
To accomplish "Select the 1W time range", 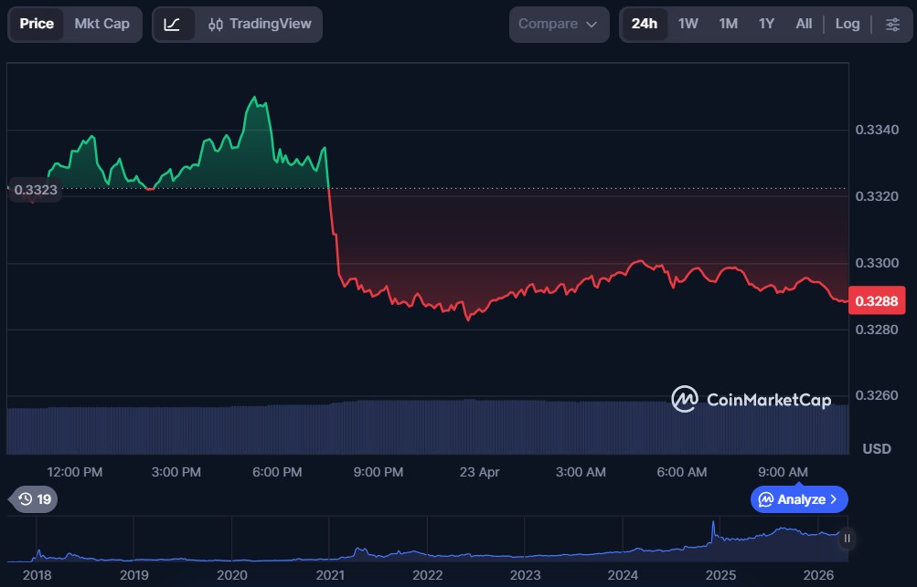I will 688,25.
